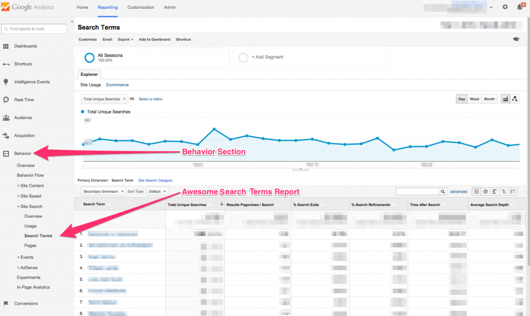Viewport: 530px width, 316px height.
Task: Select the Explorer tab
Action: coord(89,75)
